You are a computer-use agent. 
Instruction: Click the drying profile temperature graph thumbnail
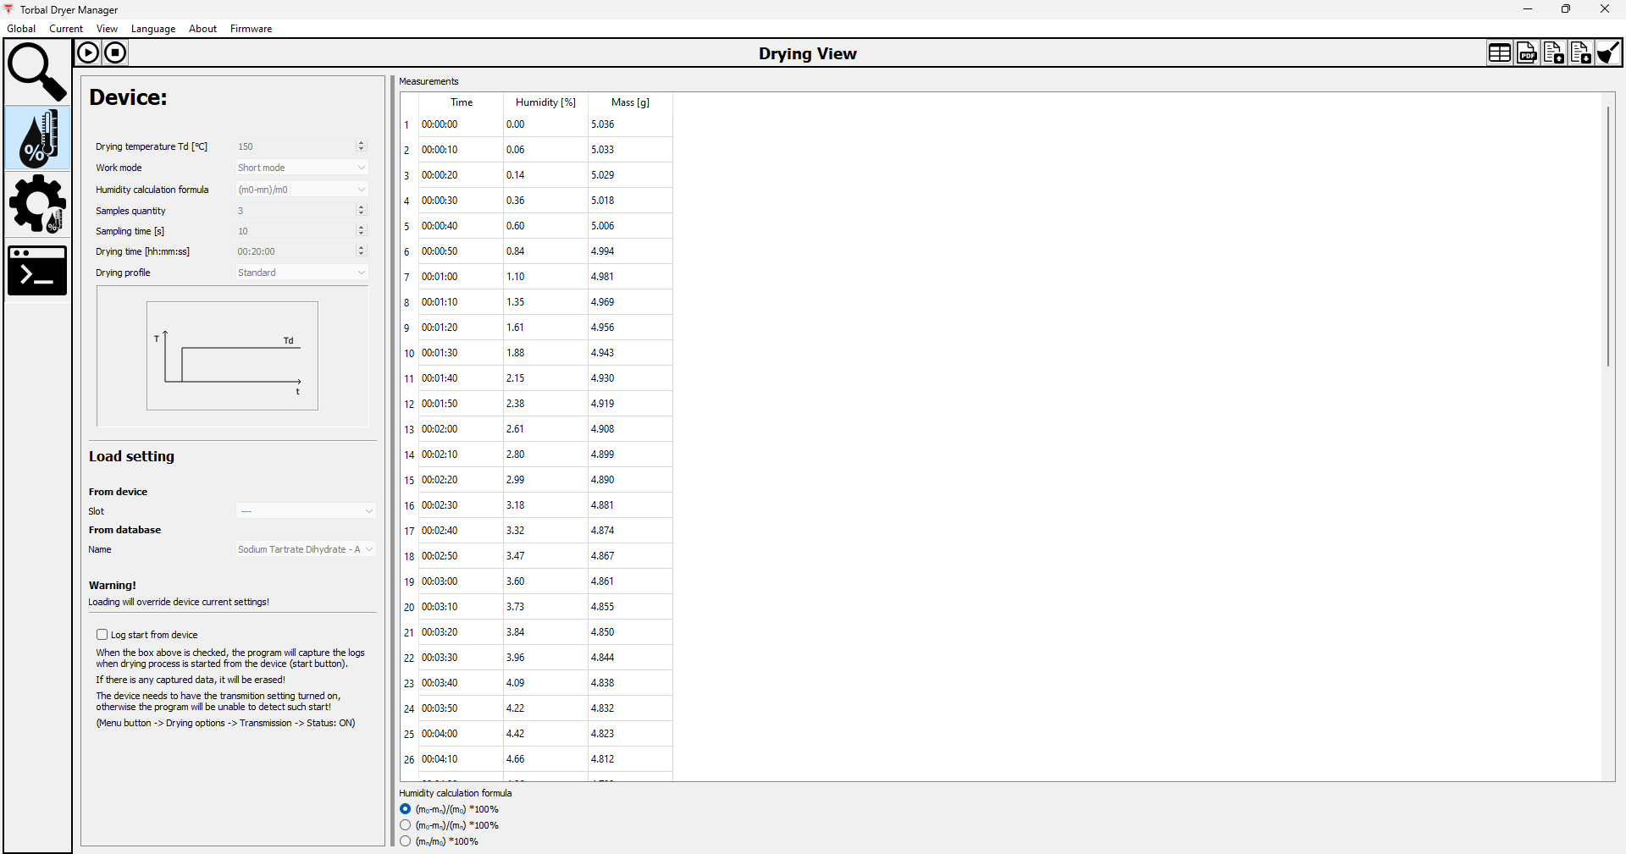point(232,355)
